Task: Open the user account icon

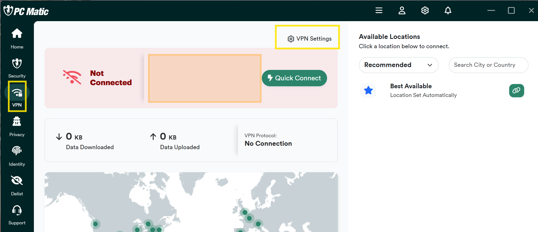Action: 402,10
